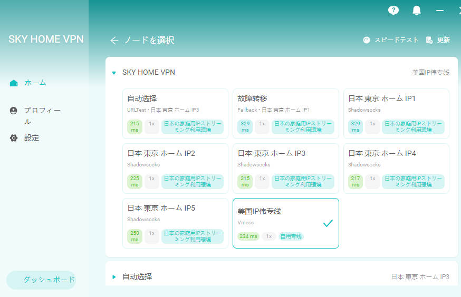Click the 250 ms badge on ホーム IP5

(135, 236)
